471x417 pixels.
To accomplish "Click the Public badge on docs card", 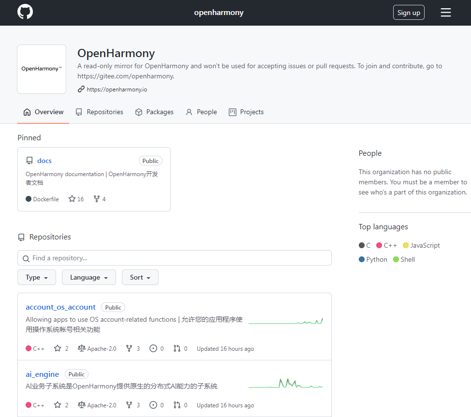I will point(150,161).
